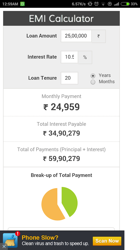Screen dimensions: 140x250
Task: Tap the broom cleaner app icon in ad
Action: [10, 240]
